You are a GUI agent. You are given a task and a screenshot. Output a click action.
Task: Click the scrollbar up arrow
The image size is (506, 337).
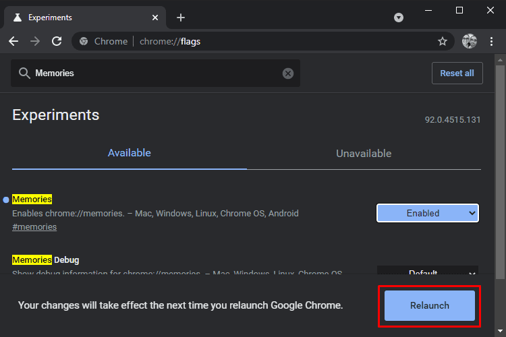[x=500, y=60]
